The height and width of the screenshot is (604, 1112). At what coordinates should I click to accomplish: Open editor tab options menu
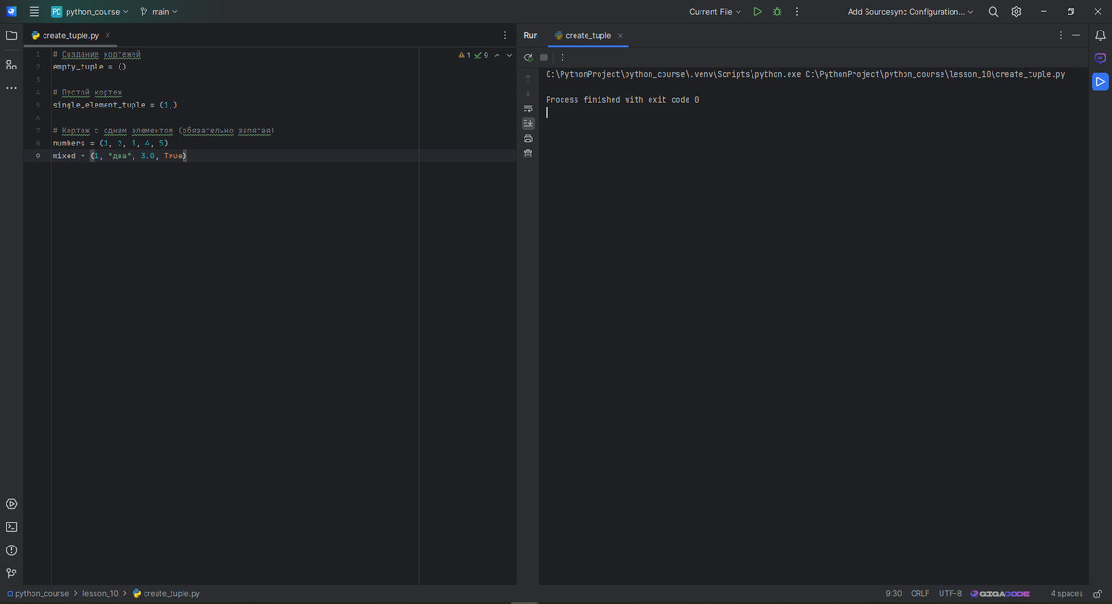[x=504, y=36]
